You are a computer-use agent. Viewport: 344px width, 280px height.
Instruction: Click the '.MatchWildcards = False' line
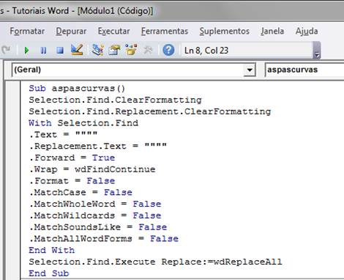[95, 215]
